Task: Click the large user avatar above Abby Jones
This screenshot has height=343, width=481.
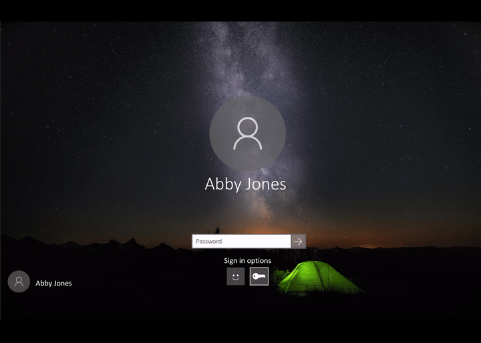Action: [247, 133]
